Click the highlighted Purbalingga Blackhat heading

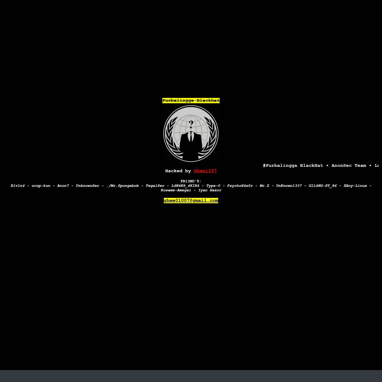(191, 101)
